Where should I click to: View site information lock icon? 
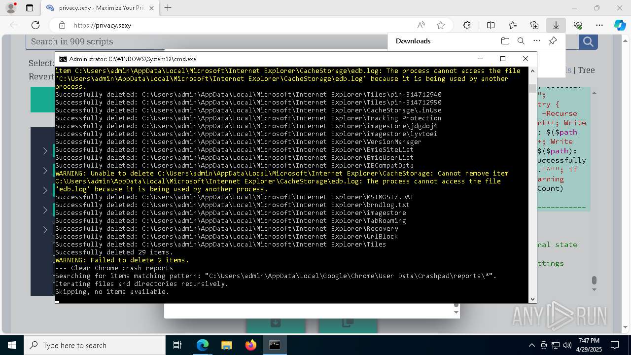tap(62, 25)
